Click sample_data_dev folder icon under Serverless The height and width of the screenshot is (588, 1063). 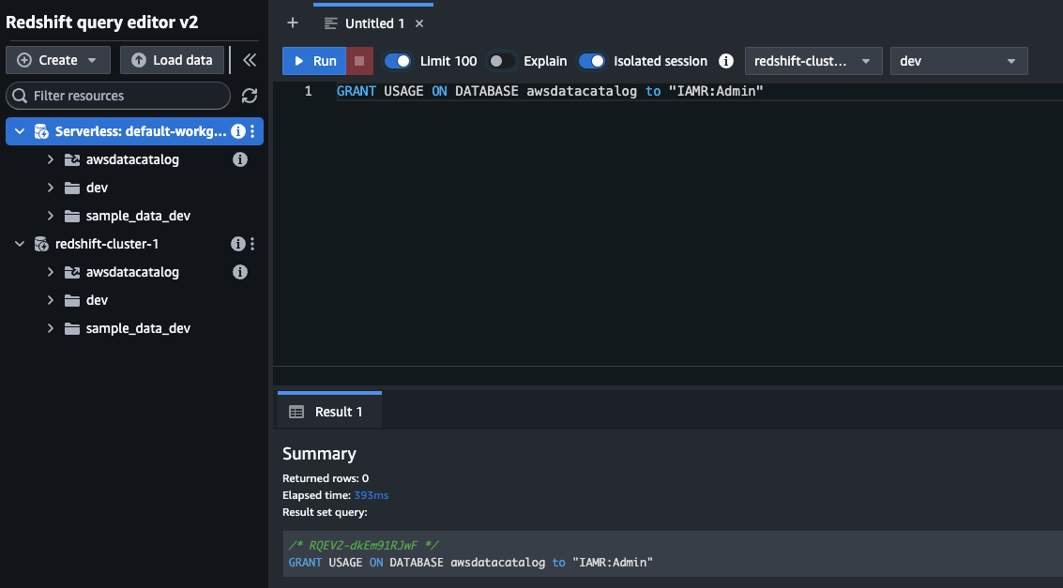(72, 216)
